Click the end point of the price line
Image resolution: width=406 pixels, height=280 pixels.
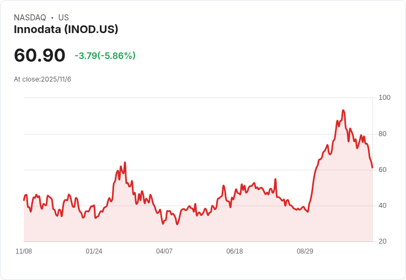[x=372, y=168]
